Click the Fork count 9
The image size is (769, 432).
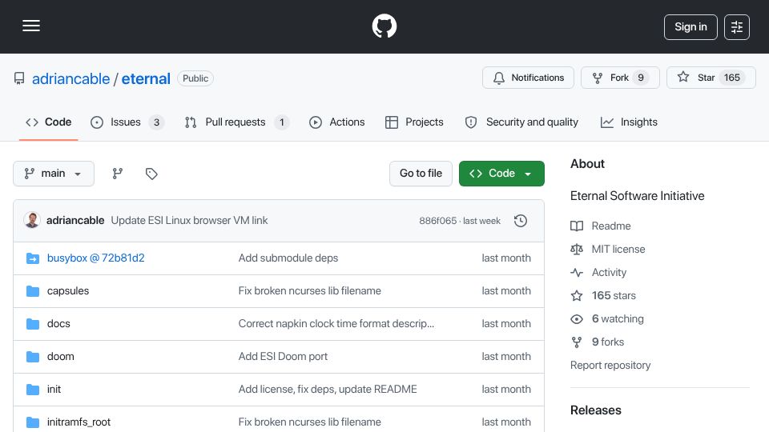point(641,78)
